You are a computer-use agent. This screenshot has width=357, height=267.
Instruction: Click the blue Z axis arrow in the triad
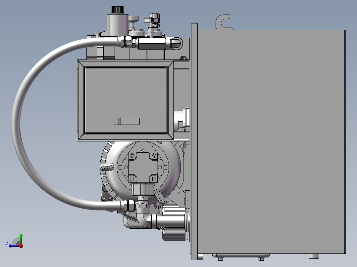pos(12,246)
